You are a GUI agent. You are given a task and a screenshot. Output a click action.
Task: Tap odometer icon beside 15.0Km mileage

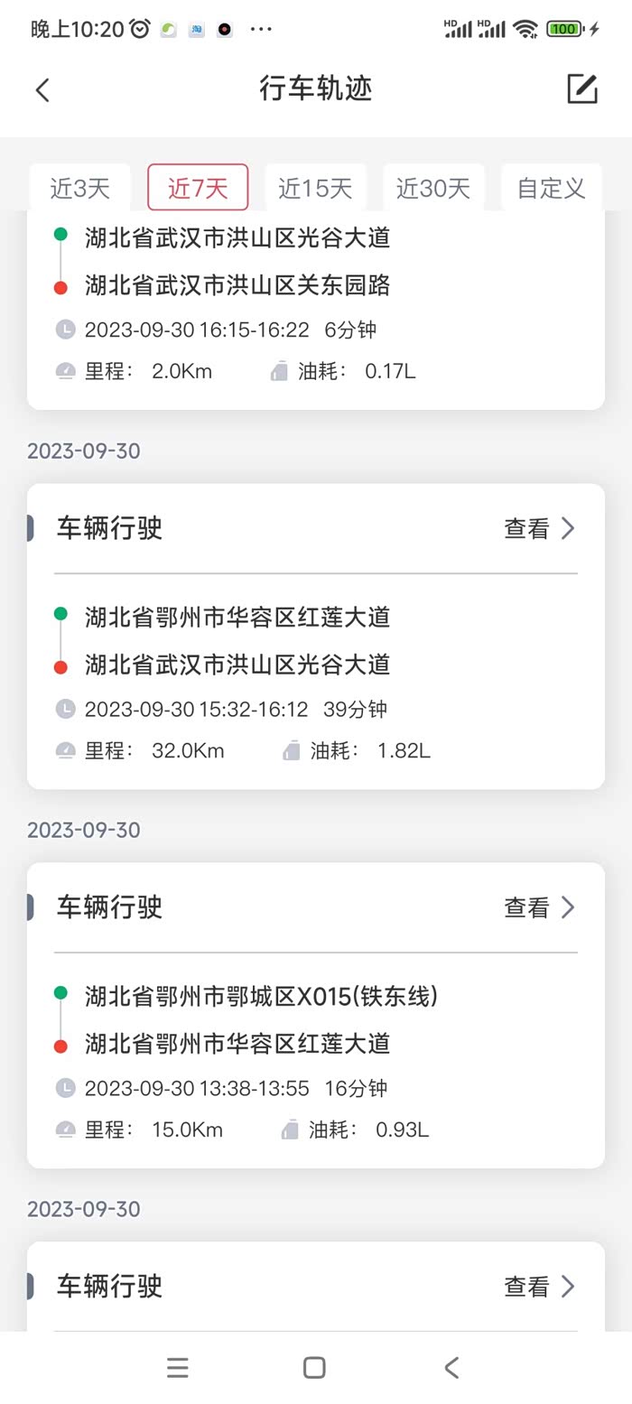point(65,1130)
